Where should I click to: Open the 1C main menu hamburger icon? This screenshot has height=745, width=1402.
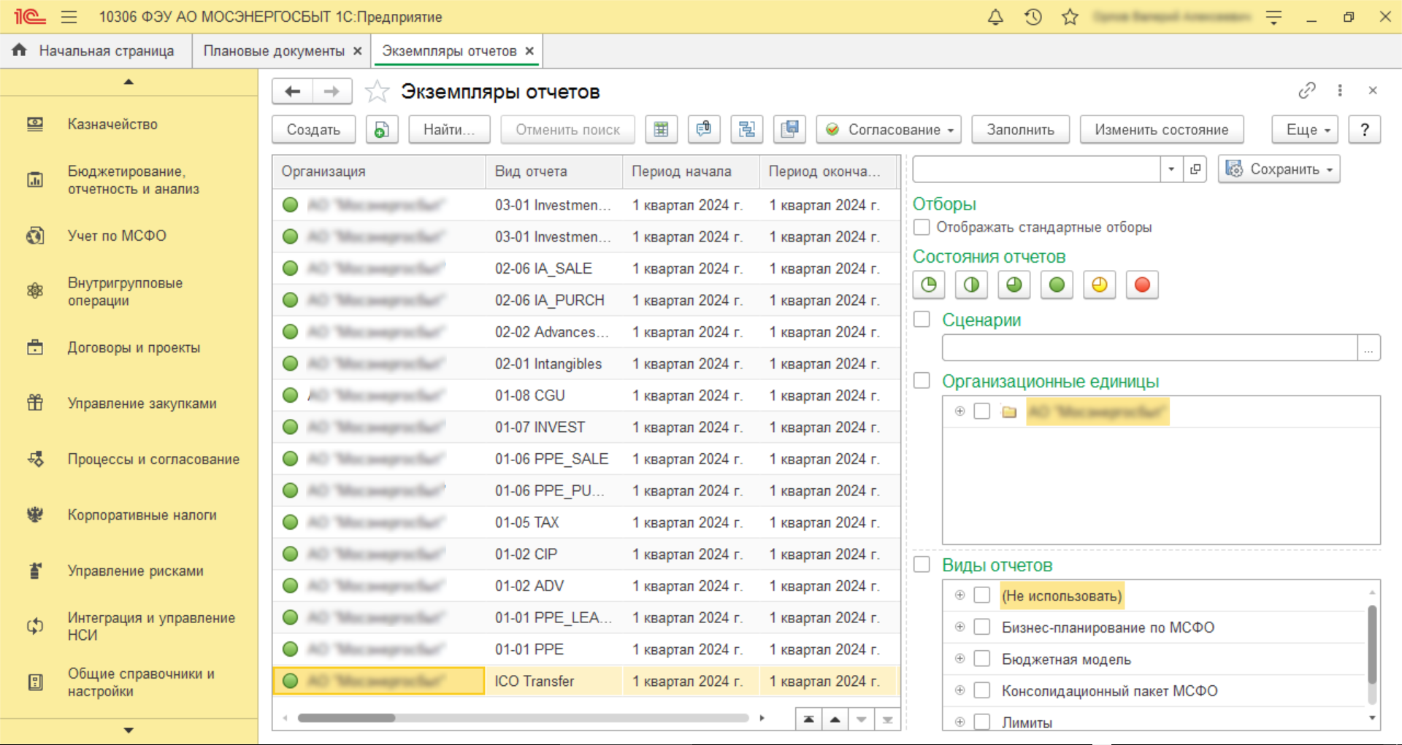pyautogui.click(x=69, y=17)
